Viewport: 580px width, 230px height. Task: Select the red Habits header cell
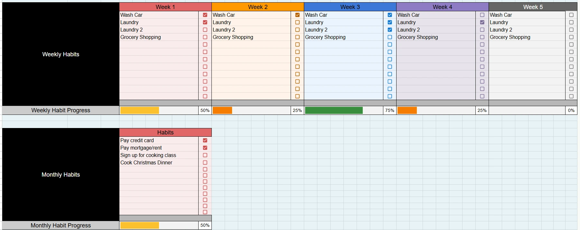point(165,132)
